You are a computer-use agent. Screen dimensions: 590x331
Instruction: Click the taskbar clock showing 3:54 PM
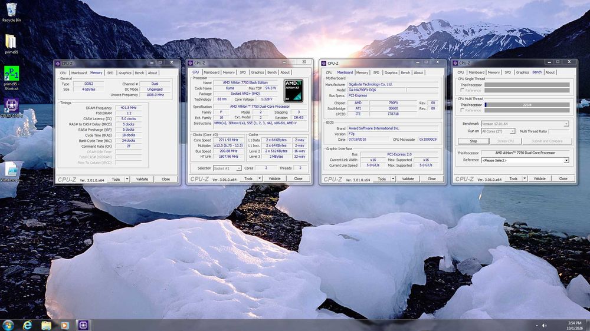575,325
